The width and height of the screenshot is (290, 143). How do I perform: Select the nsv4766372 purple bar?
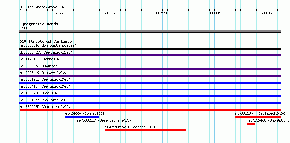tap(150, 69)
